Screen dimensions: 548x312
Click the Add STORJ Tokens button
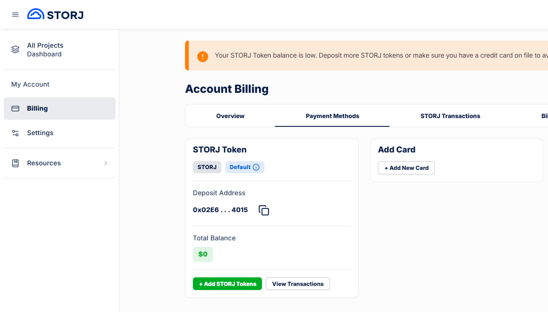227,284
